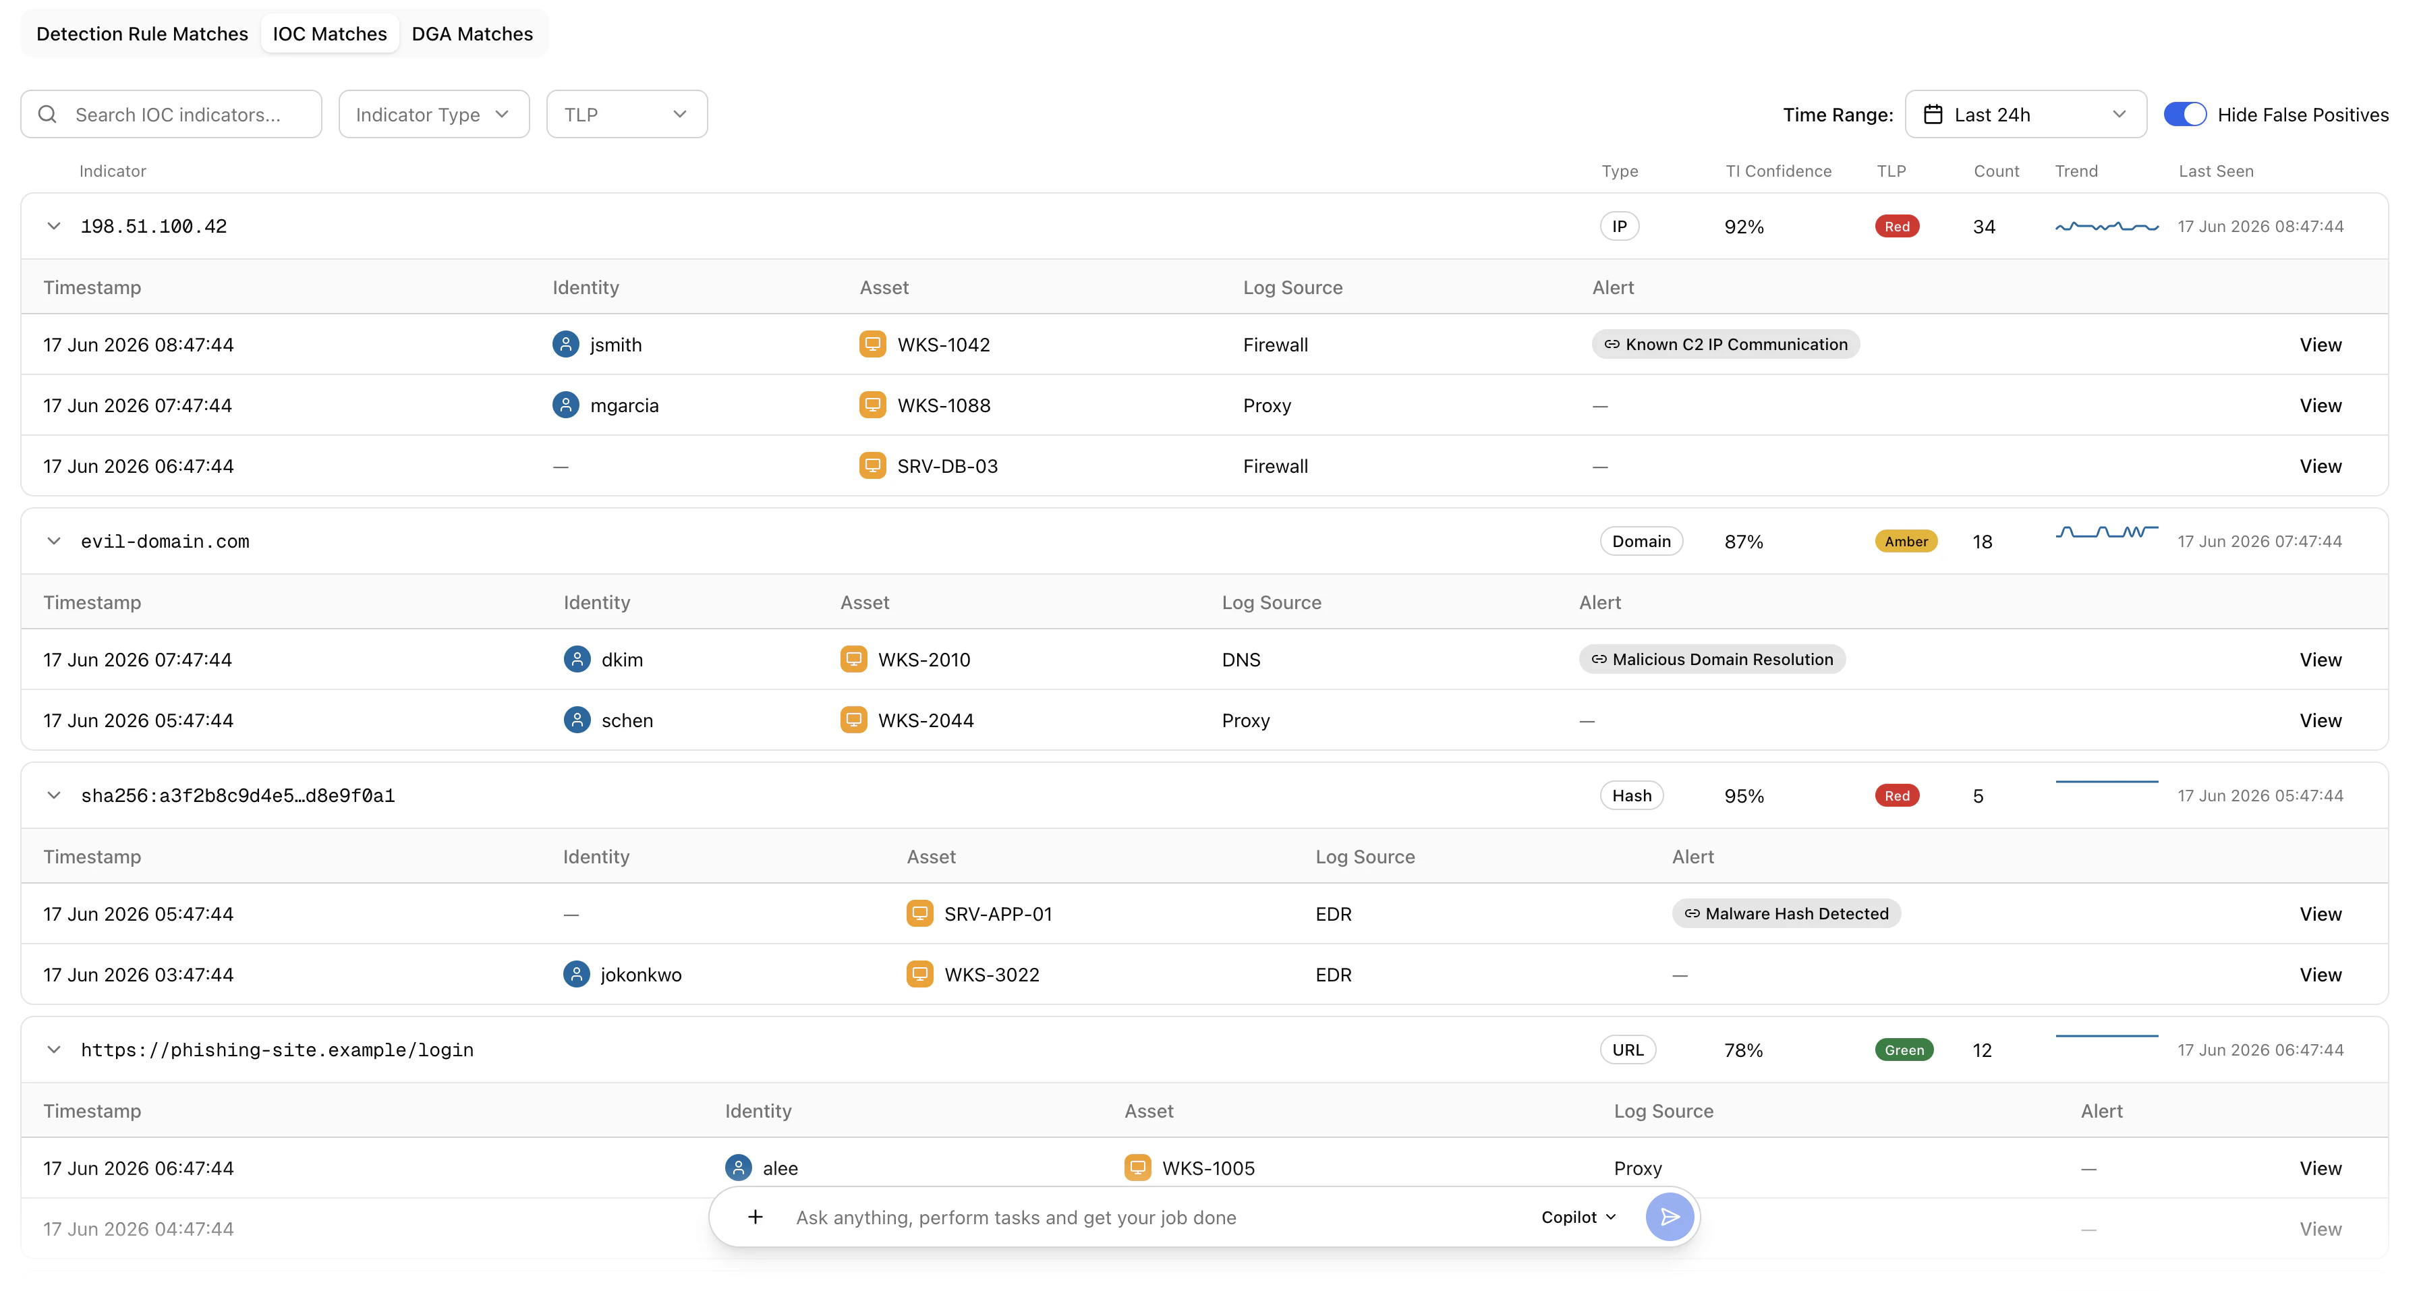Click the trend sparkline for 198.51.100.42
The image size is (2419, 1291).
2106,226
